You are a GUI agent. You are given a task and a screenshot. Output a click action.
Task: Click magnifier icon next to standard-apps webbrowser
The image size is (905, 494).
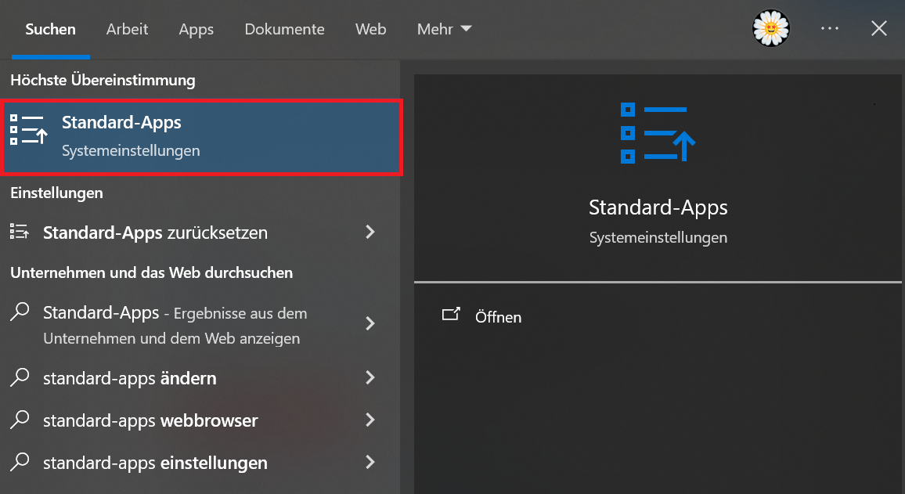(20, 420)
